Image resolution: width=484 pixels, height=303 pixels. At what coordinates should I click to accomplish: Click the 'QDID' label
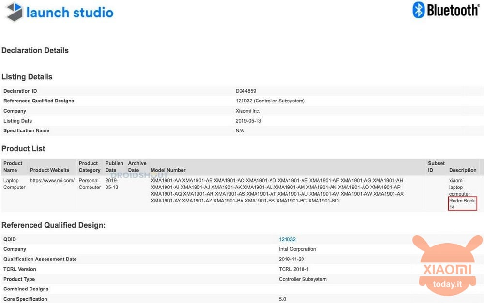click(10, 239)
